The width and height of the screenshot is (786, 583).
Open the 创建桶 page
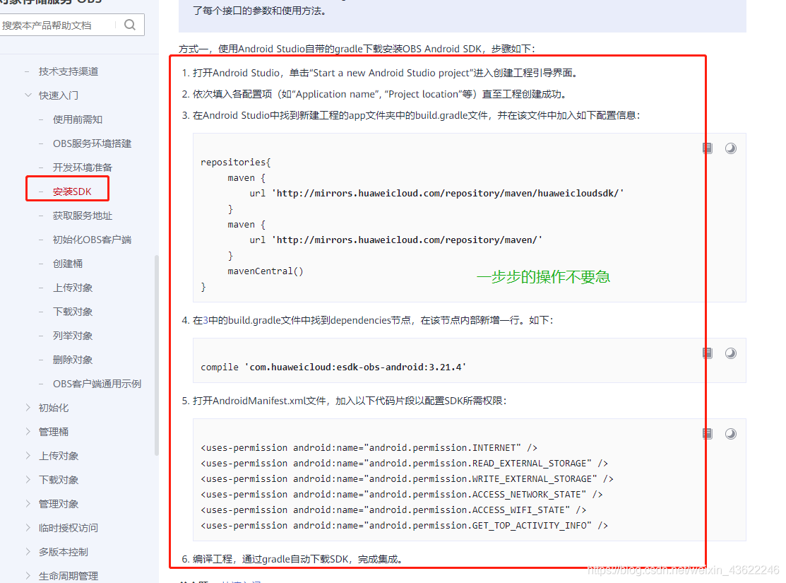68,264
